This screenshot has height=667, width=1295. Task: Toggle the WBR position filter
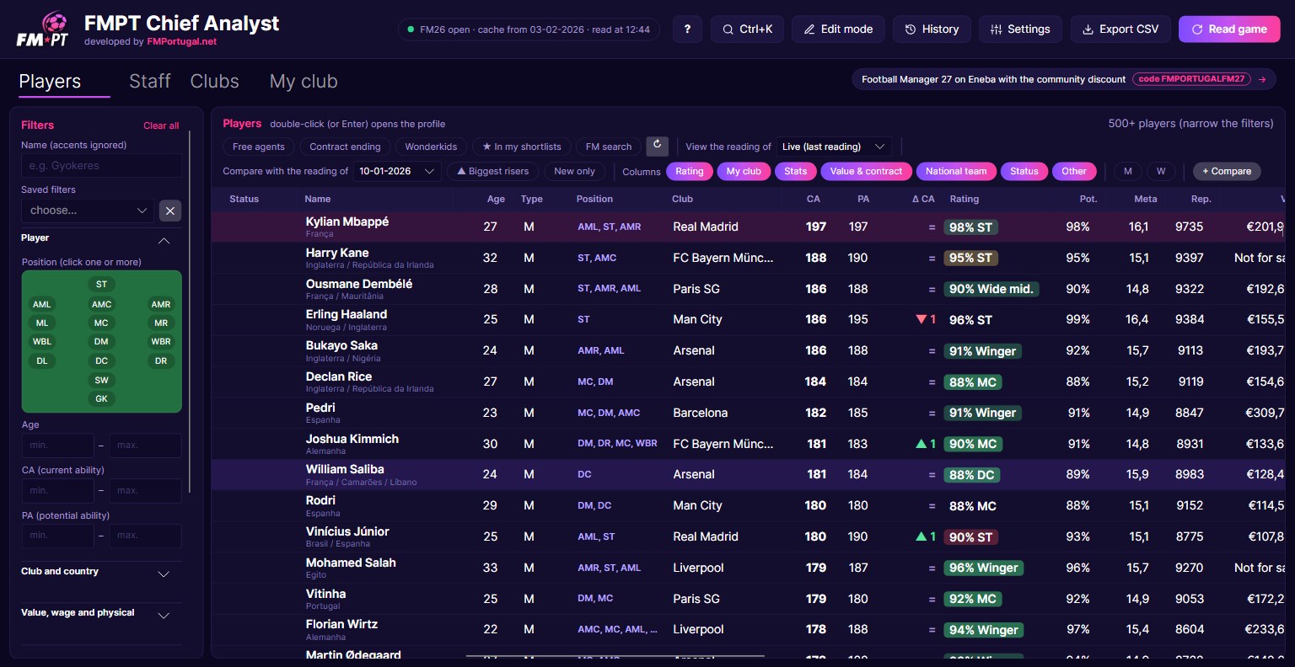(x=161, y=342)
